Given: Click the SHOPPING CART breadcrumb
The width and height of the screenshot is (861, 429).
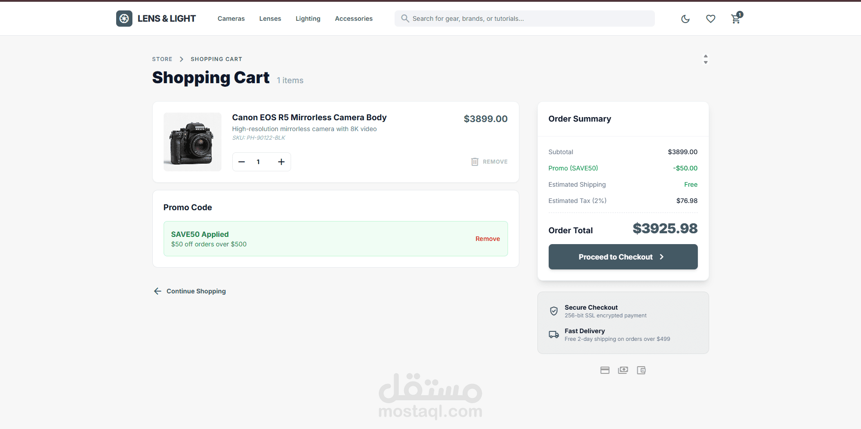Looking at the screenshot, I should [x=216, y=59].
